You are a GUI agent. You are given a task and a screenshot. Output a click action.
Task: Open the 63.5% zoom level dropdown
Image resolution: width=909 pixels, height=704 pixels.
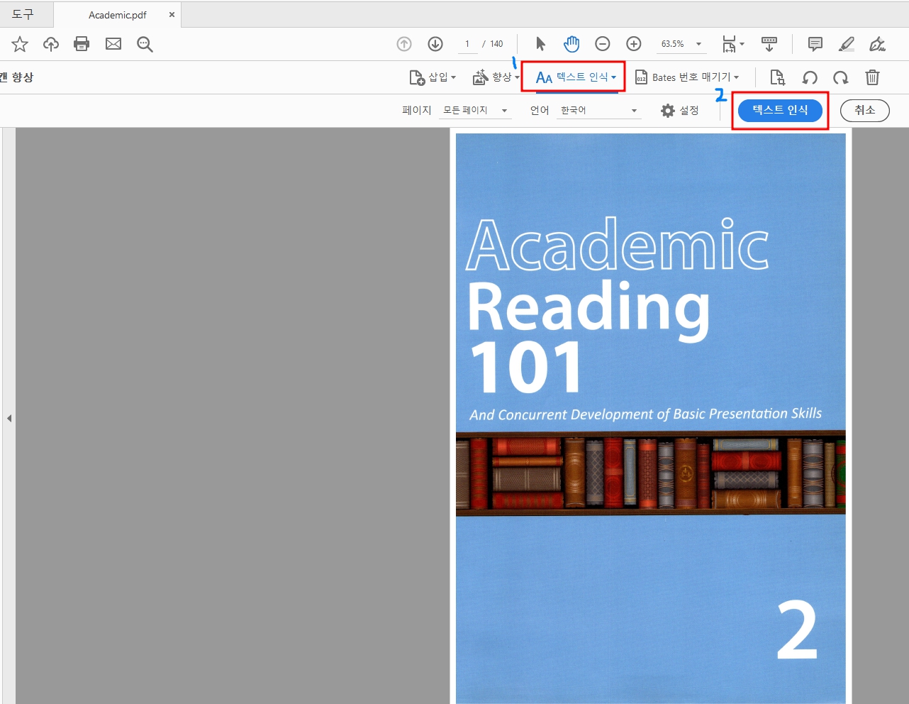(x=681, y=44)
